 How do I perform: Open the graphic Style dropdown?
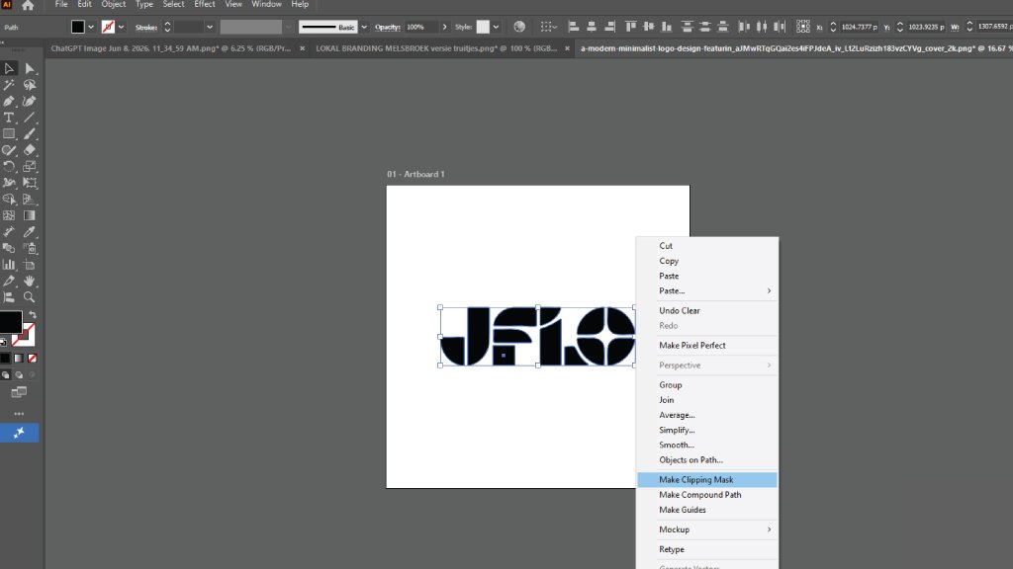496,27
